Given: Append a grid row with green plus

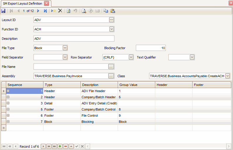Looking at the screenshot, I should [60, 146].
